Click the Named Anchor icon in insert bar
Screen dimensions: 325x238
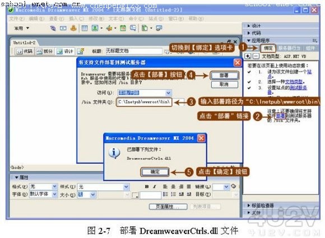(73, 28)
